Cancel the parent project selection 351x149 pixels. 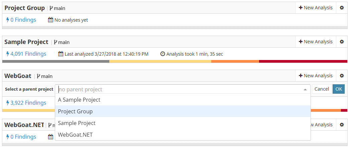(322, 89)
